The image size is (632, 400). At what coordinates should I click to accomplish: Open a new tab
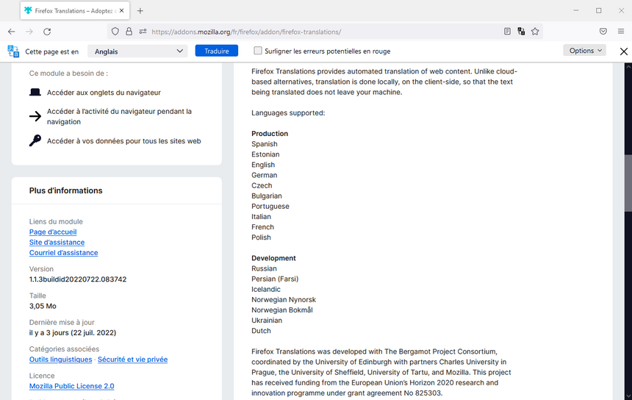(140, 11)
